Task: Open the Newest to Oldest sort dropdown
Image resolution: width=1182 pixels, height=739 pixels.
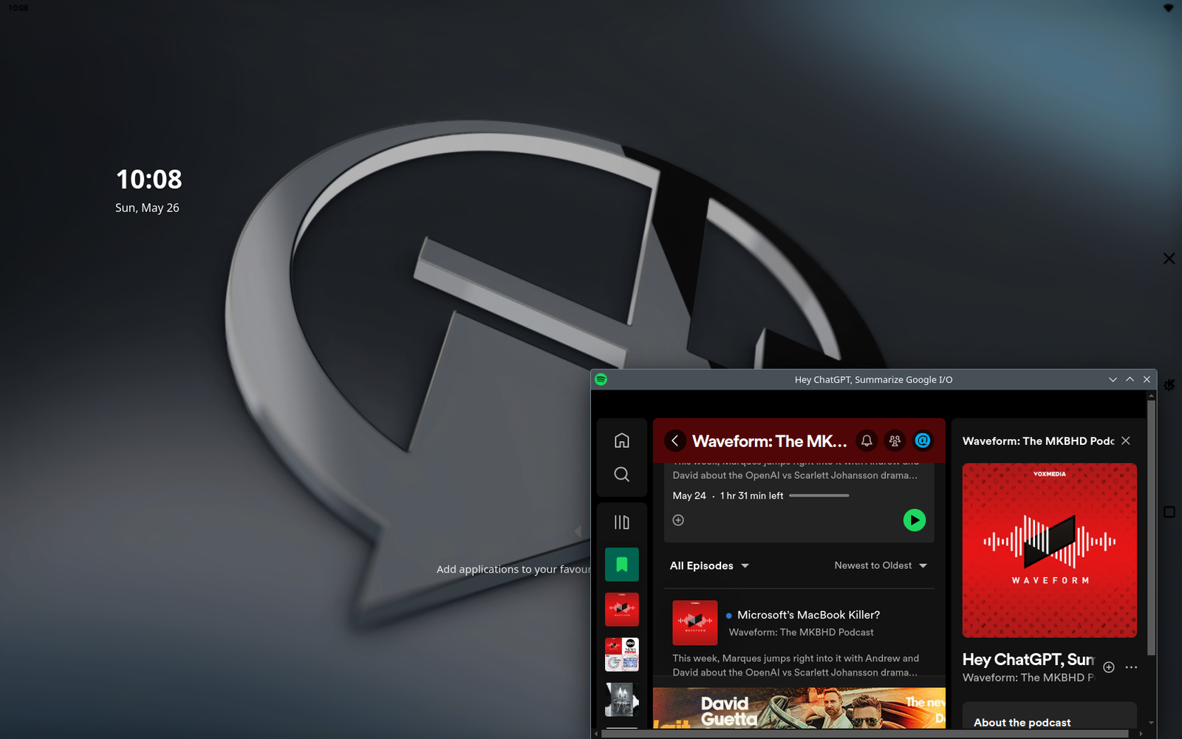Action: [x=881, y=565]
